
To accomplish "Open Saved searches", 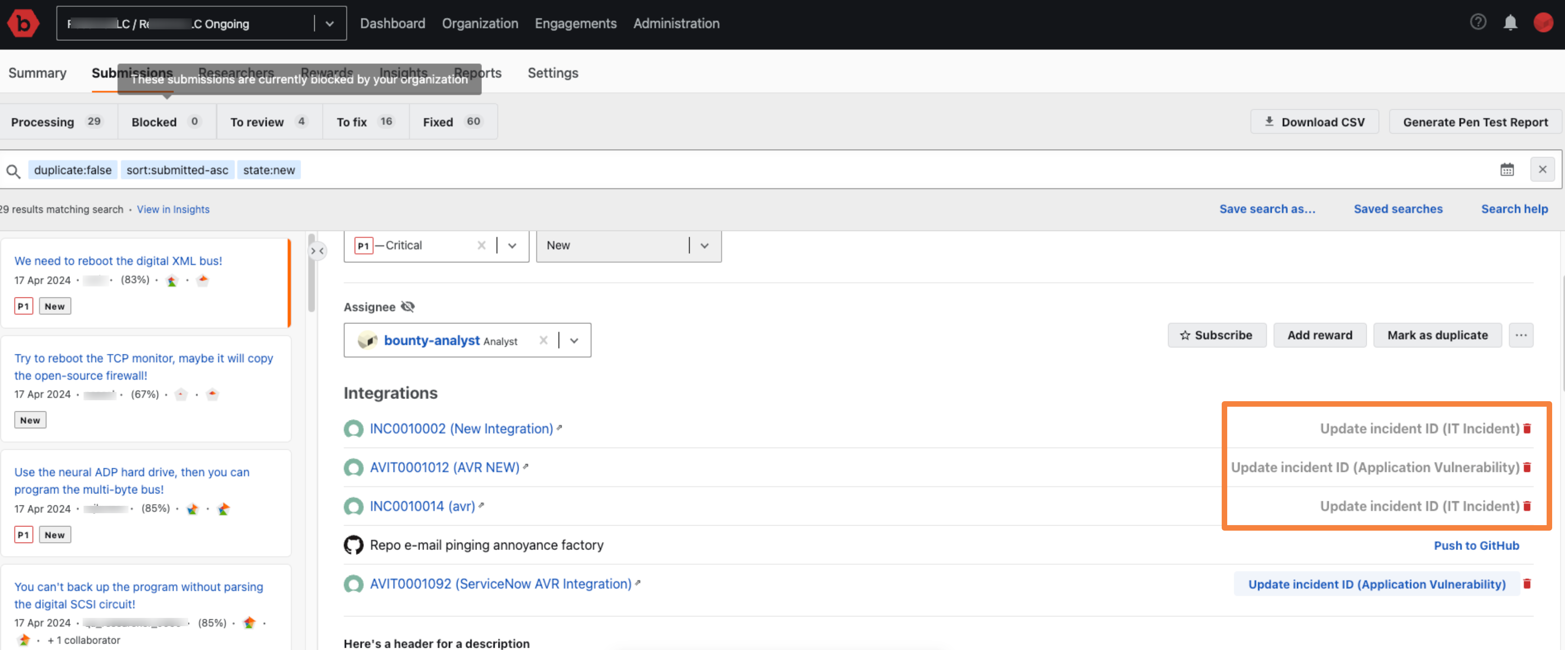I will 1398,209.
